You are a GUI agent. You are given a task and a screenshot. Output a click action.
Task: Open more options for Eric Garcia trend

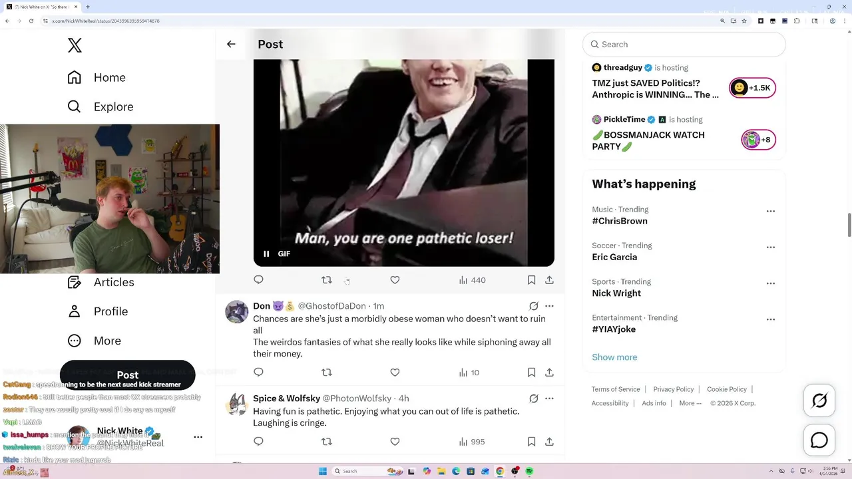[771, 247]
